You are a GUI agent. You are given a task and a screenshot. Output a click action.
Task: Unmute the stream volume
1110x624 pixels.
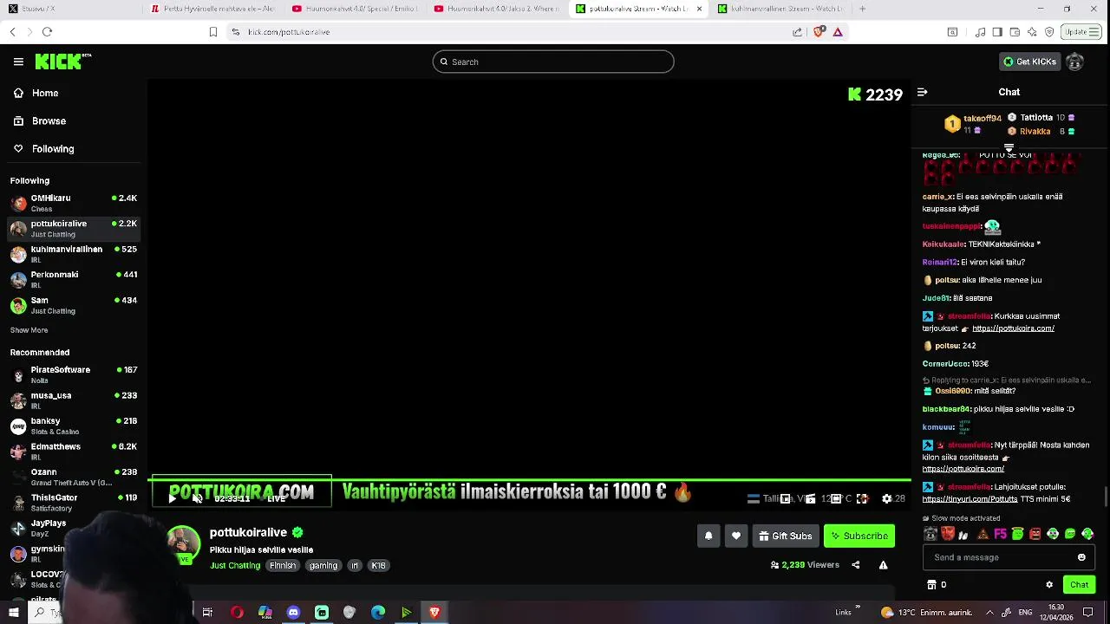198,498
